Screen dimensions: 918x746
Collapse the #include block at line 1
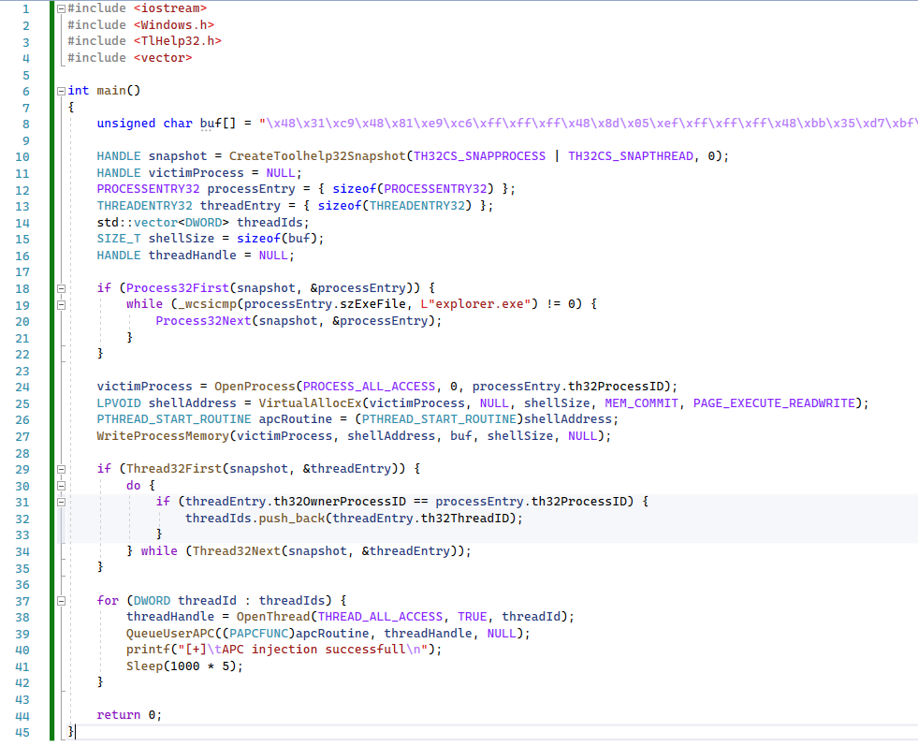[x=61, y=8]
